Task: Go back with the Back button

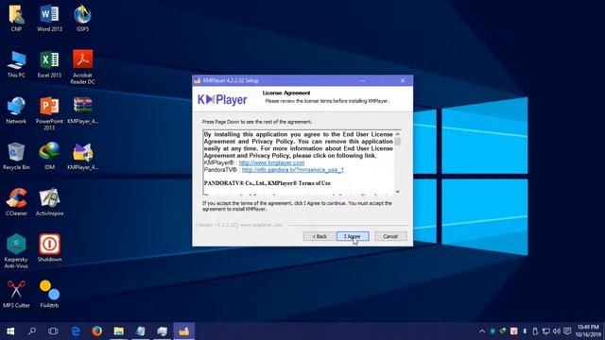Action: (320, 236)
